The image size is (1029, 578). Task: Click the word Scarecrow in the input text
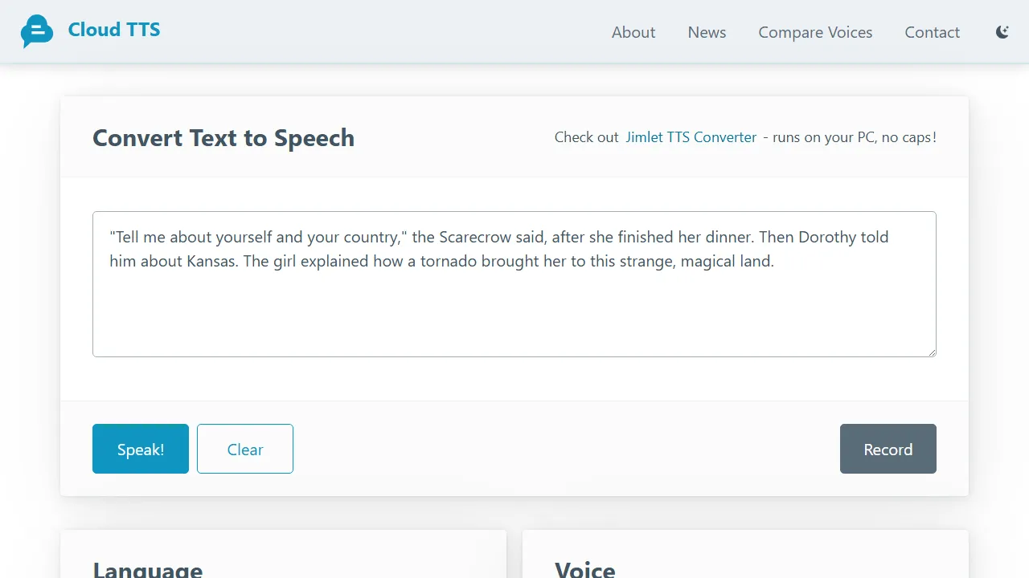click(475, 237)
